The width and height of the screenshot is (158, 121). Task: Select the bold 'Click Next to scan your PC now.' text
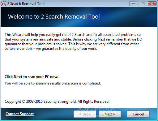pyautogui.click(x=32, y=77)
